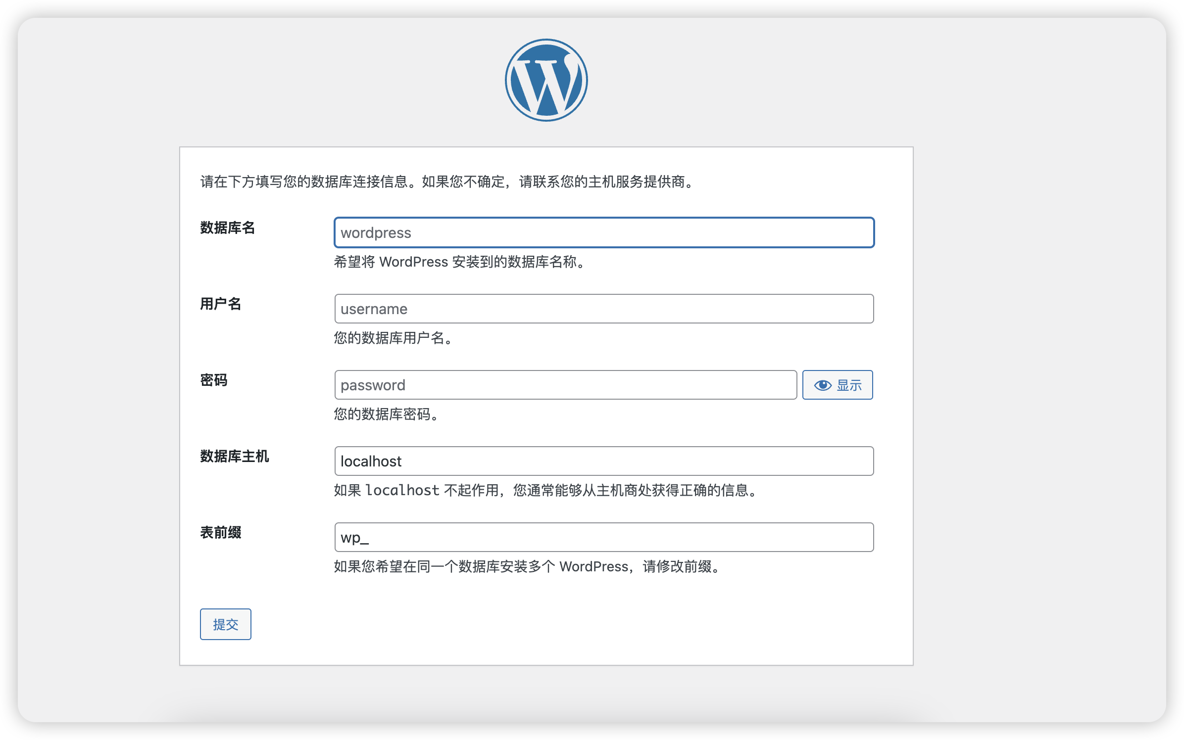Click the 用户名 label
Screen dimensions: 1184x740
(x=220, y=304)
